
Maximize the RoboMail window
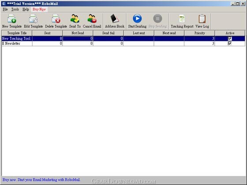(238, 4)
